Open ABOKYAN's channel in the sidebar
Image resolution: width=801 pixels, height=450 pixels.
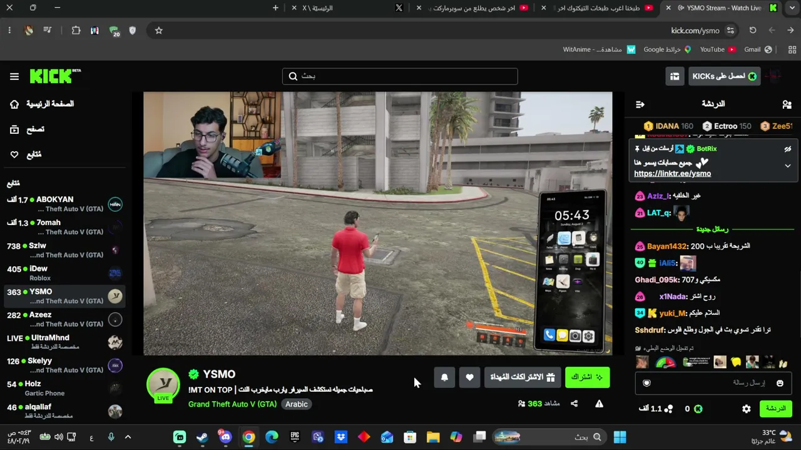click(x=64, y=204)
